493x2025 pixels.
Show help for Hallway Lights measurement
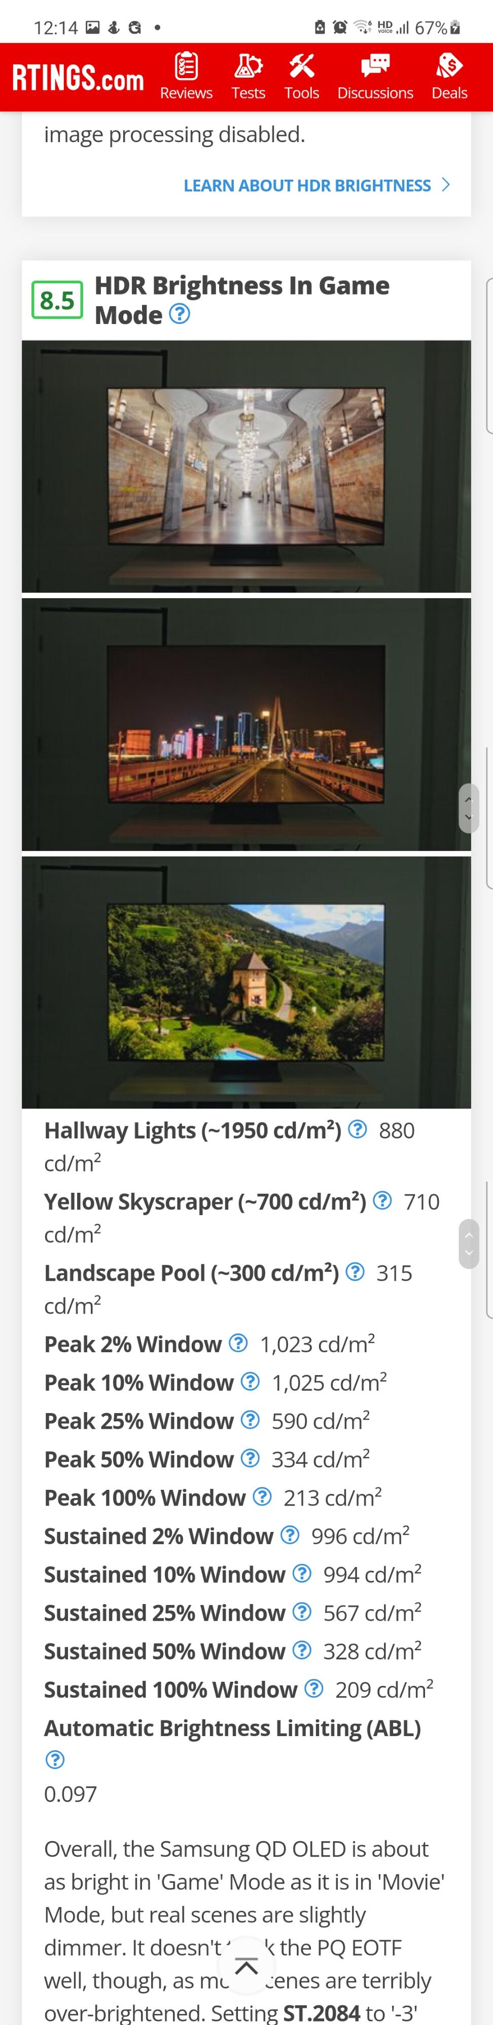(x=357, y=1130)
